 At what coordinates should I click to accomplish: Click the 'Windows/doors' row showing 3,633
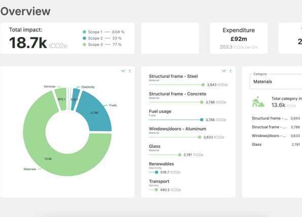pos(276,136)
